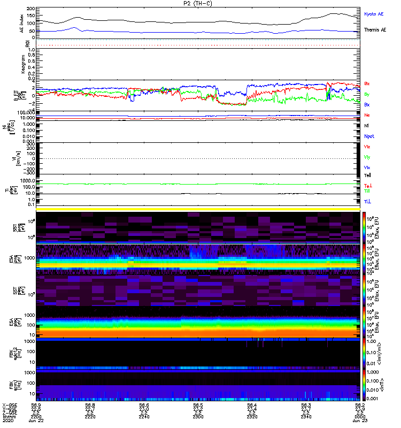This screenshot has height=428, width=401.
Task: Click the Npot density legend label
Action: (x=369, y=136)
